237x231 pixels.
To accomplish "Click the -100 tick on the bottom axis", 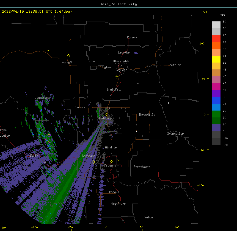I will click(x=34, y=227).
